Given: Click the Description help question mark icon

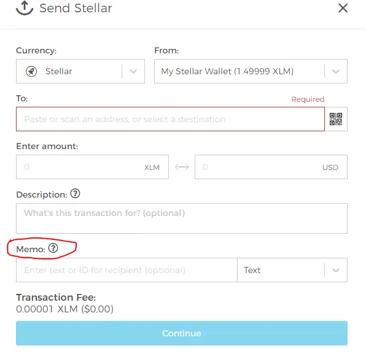Looking at the screenshot, I should click(x=75, y=193).
